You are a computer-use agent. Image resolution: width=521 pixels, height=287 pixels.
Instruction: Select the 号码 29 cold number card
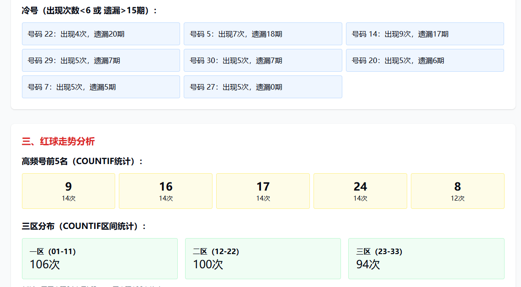(101, 60)
